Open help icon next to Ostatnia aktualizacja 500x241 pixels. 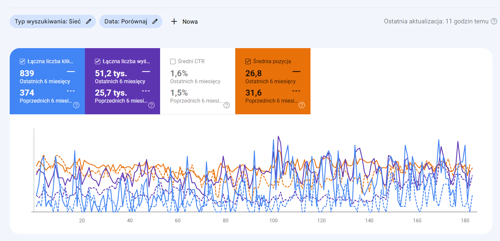point(494,21)
